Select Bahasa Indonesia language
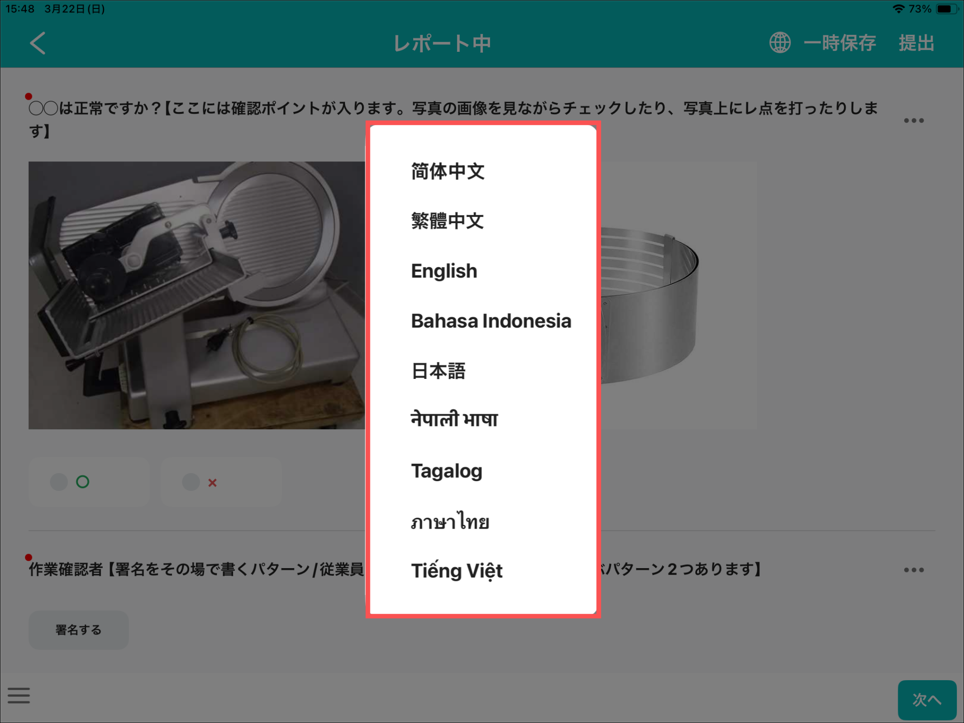The height and width of the screenshot is (723, 964). coord(491,321)
